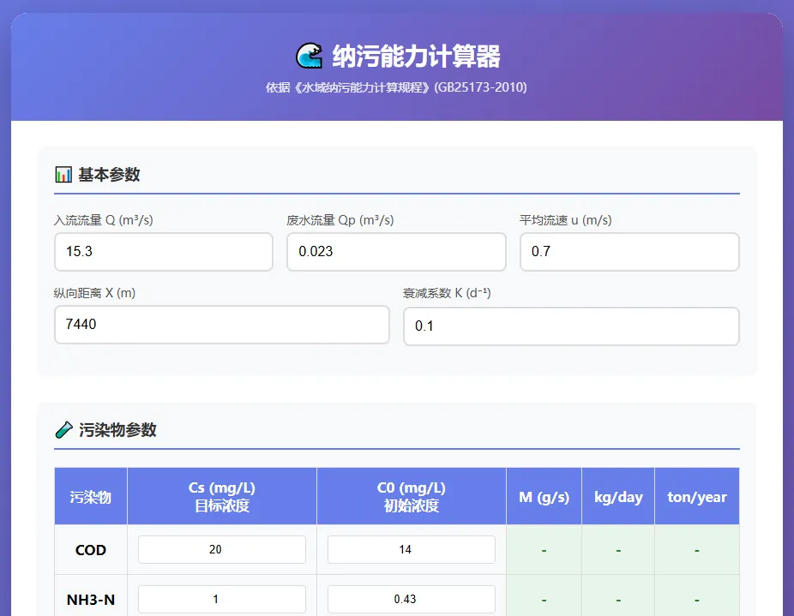This screenshot has height=616, width=794.
Task: Click the bar chart icon beside 基本参数
Action: (63, 175)
